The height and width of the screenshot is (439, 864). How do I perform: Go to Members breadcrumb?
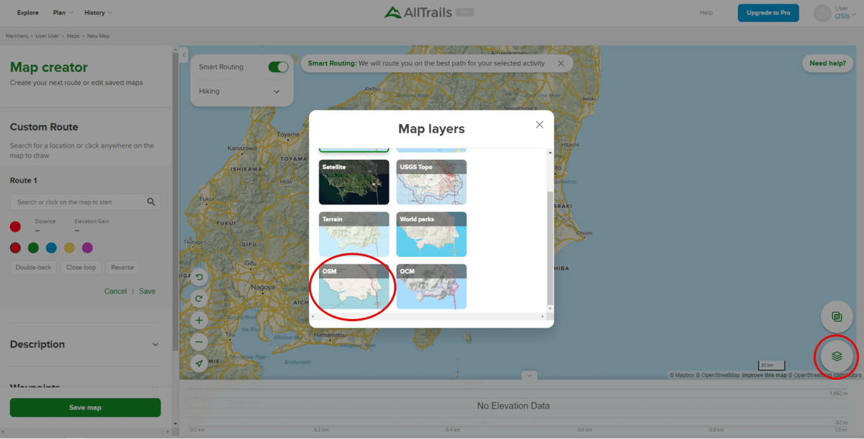click(17, 35)
